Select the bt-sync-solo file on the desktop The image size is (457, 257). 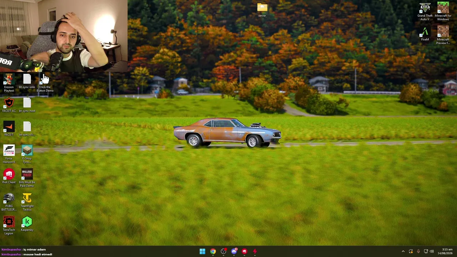27,81
